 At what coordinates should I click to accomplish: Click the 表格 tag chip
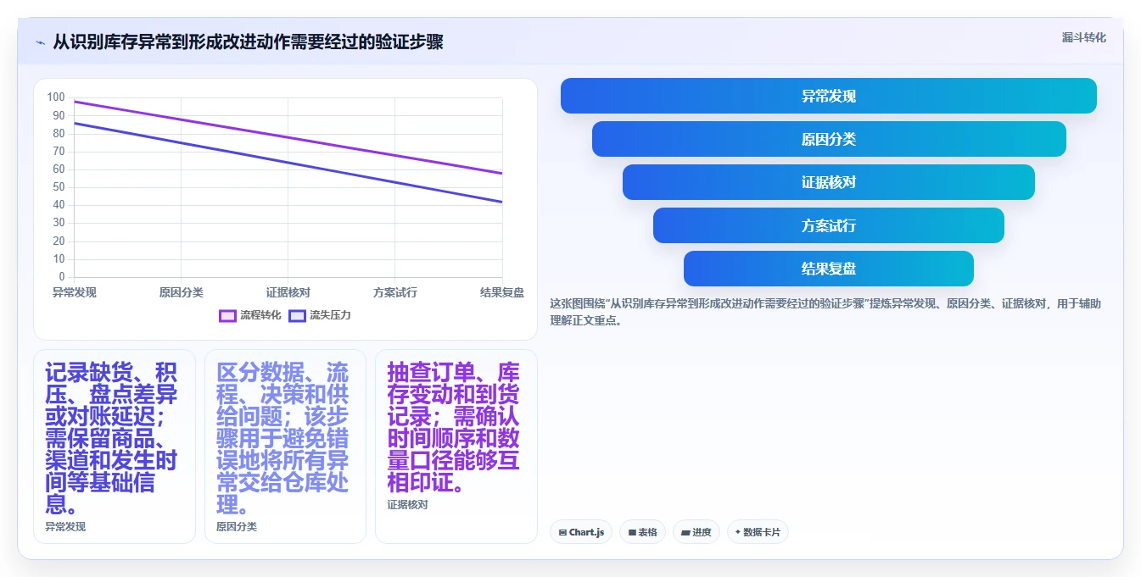[642, 532]
